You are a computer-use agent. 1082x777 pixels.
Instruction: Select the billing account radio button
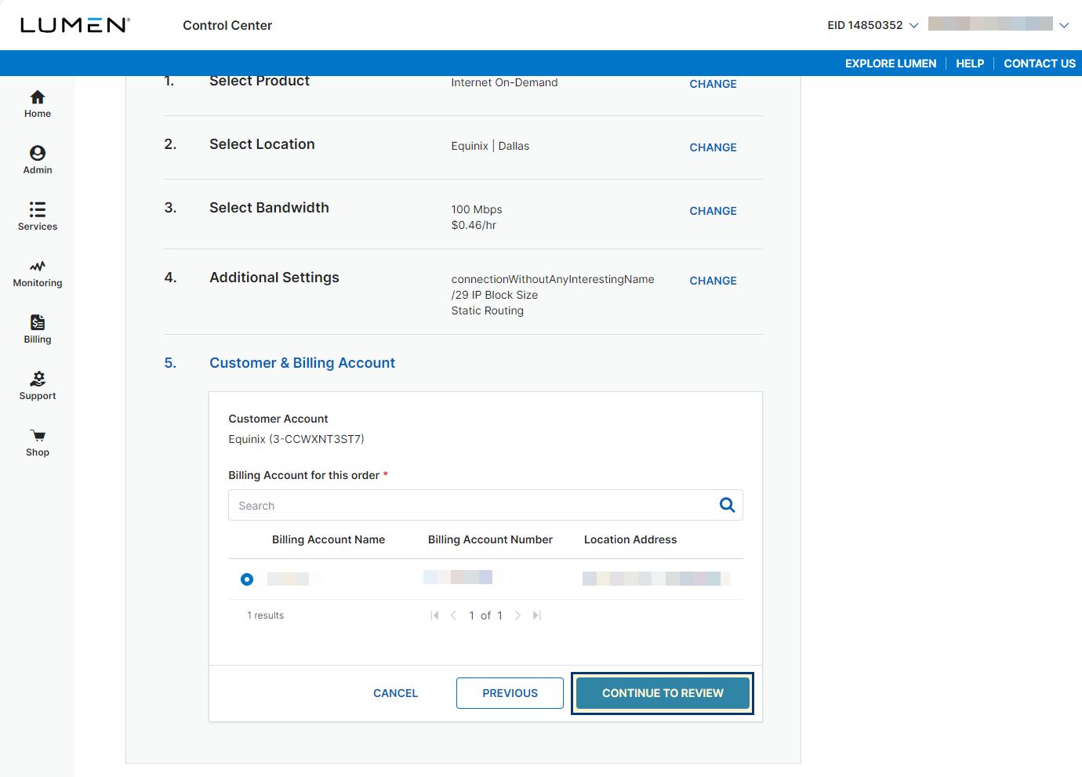247,579
